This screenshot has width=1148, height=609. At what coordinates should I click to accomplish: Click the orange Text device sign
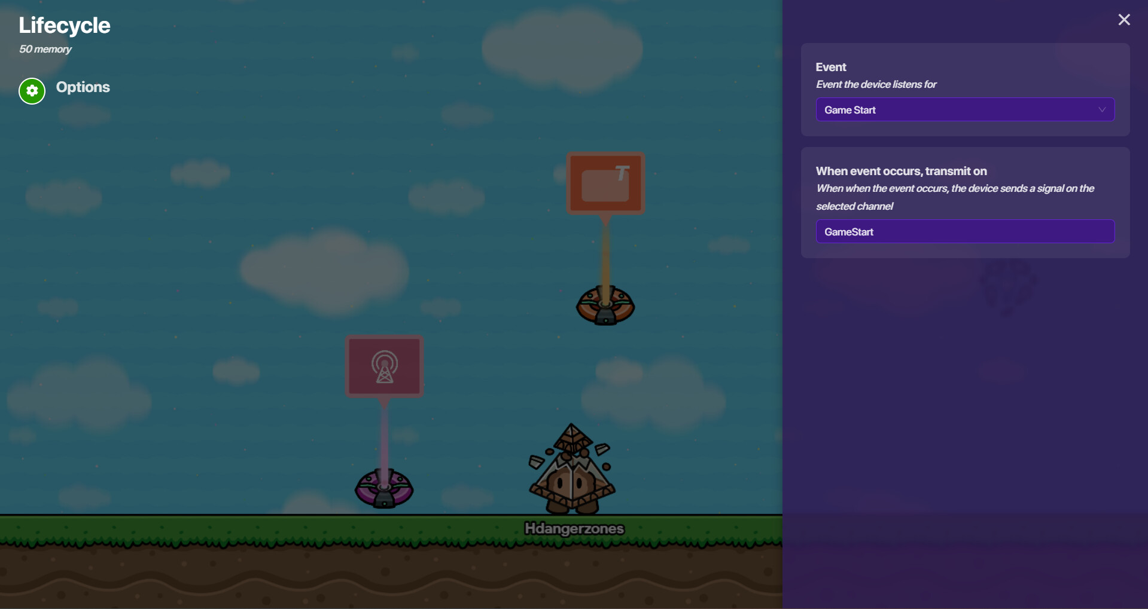(x=605, y=183)
